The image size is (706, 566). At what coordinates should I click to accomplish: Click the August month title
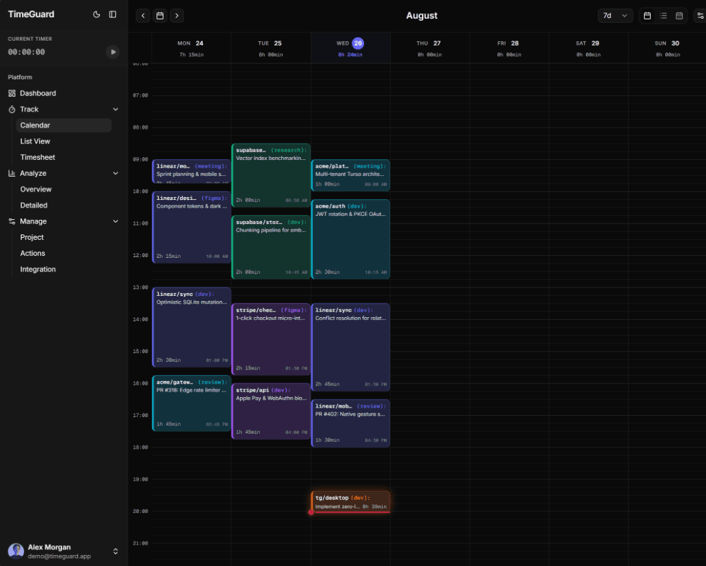(x=421, y=16)
